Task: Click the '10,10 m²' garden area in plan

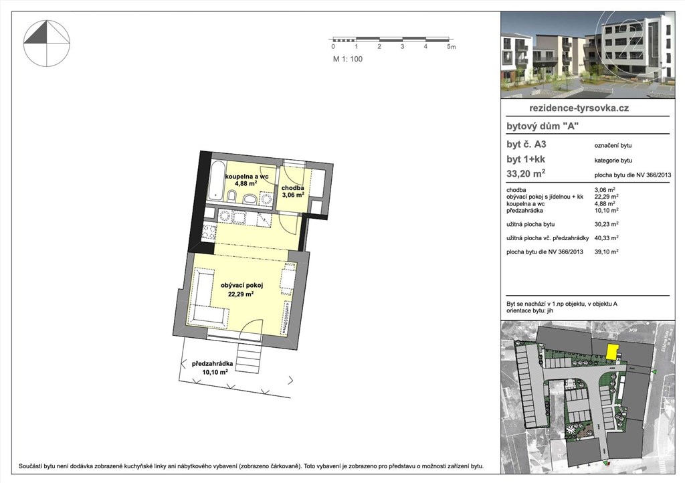Action: click(x=215, y=372)
